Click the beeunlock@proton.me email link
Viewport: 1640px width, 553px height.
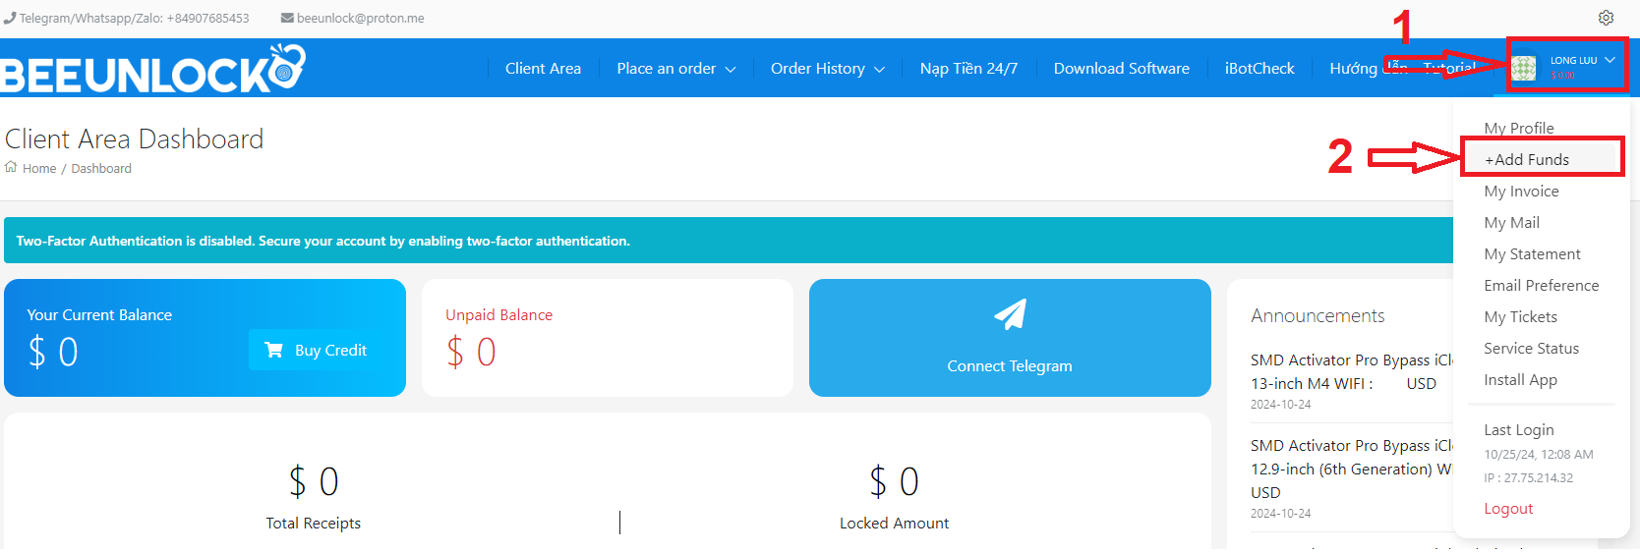click(x=360, y=18)
